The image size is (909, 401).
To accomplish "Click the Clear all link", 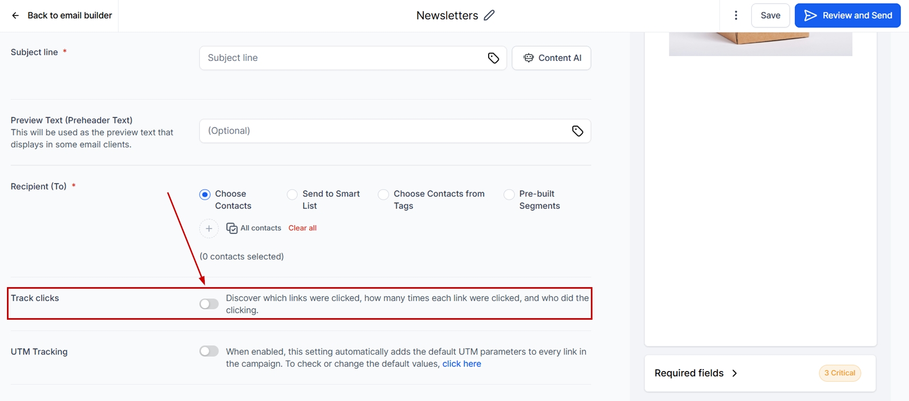I will (x=303, y=228).
